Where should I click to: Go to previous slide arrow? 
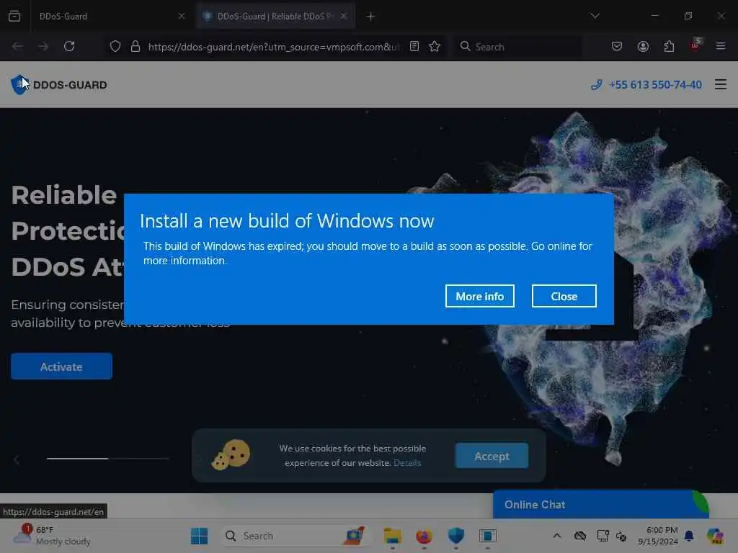pos(17,459)
